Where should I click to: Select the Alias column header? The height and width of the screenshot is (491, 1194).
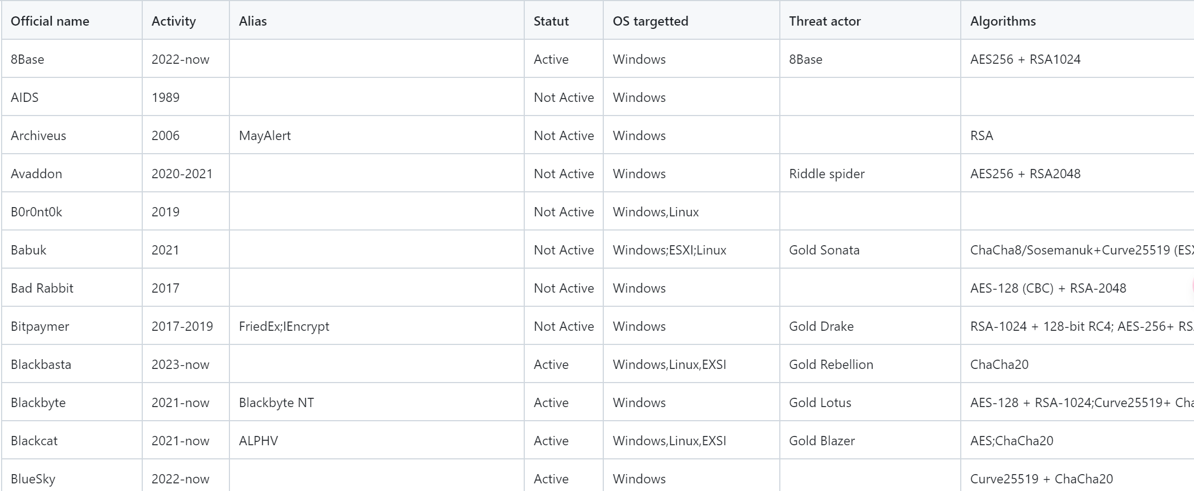coord(253,21)
